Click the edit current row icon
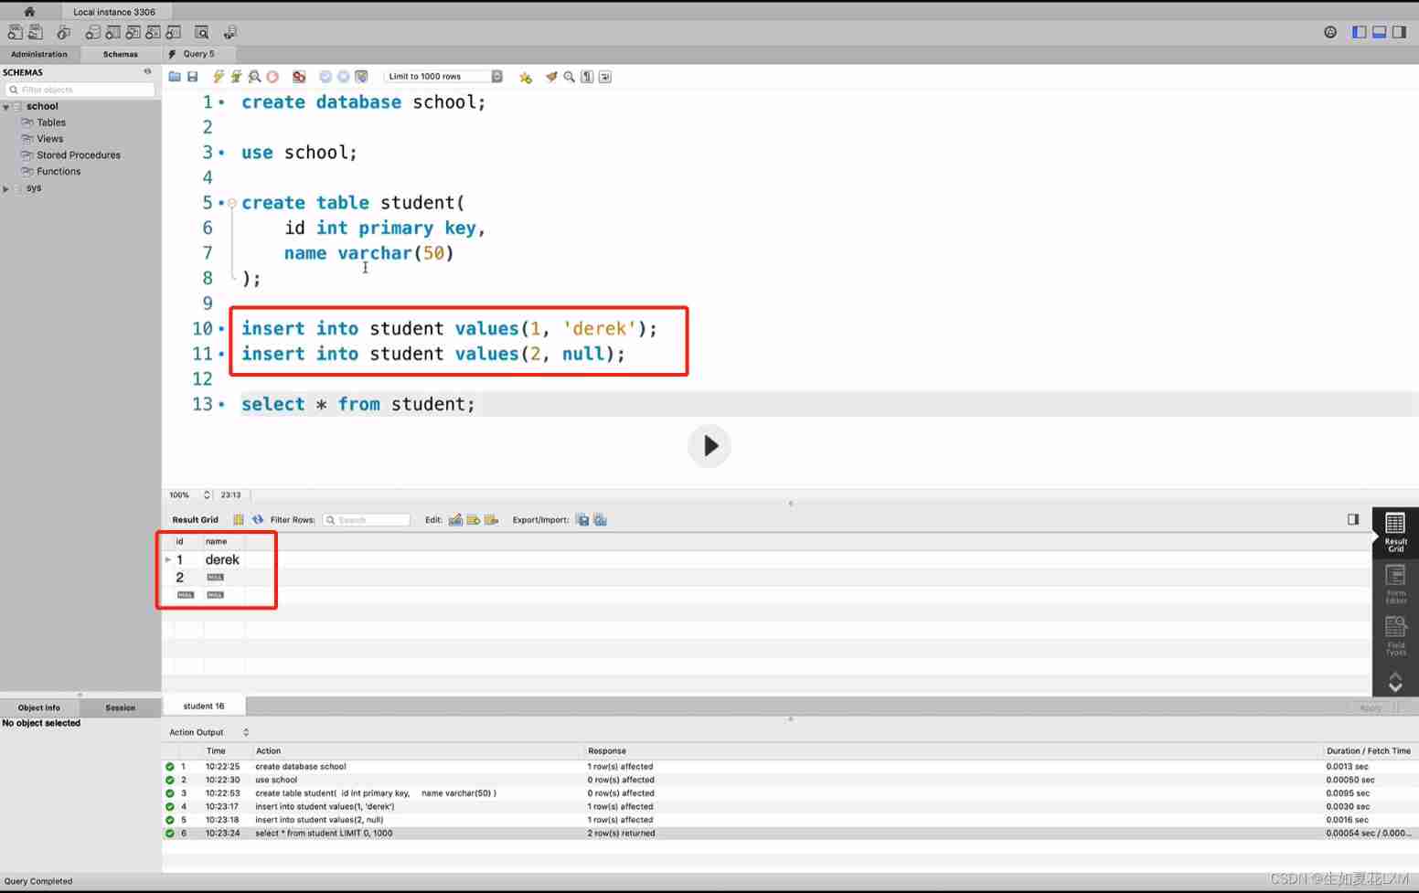 [x=455, y=520]
